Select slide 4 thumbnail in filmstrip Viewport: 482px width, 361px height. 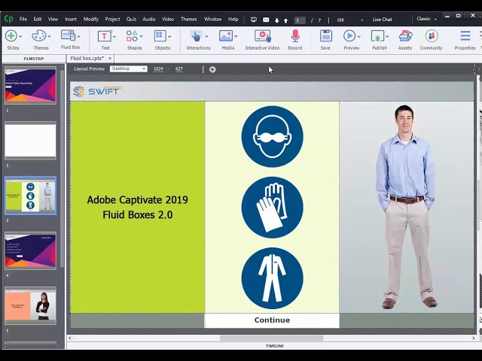point(31,251)
